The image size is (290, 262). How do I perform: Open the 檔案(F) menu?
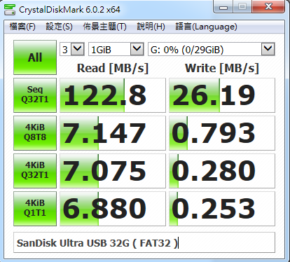(22, 27)
